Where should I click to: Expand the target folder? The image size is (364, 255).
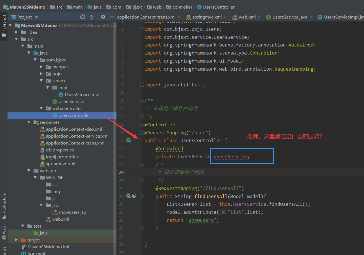pyautogui.click(x=17, y=240)
